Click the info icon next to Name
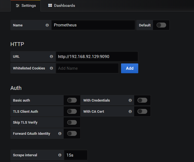 (47, 25)
